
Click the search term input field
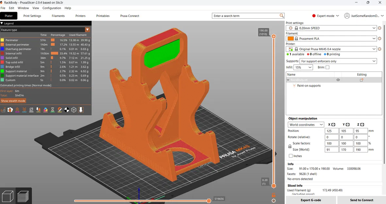246,16
